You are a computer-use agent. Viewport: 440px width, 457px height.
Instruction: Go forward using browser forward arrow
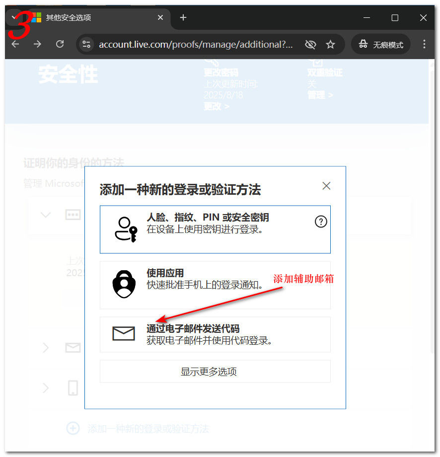pyautogui.click(x=37, y=44)
